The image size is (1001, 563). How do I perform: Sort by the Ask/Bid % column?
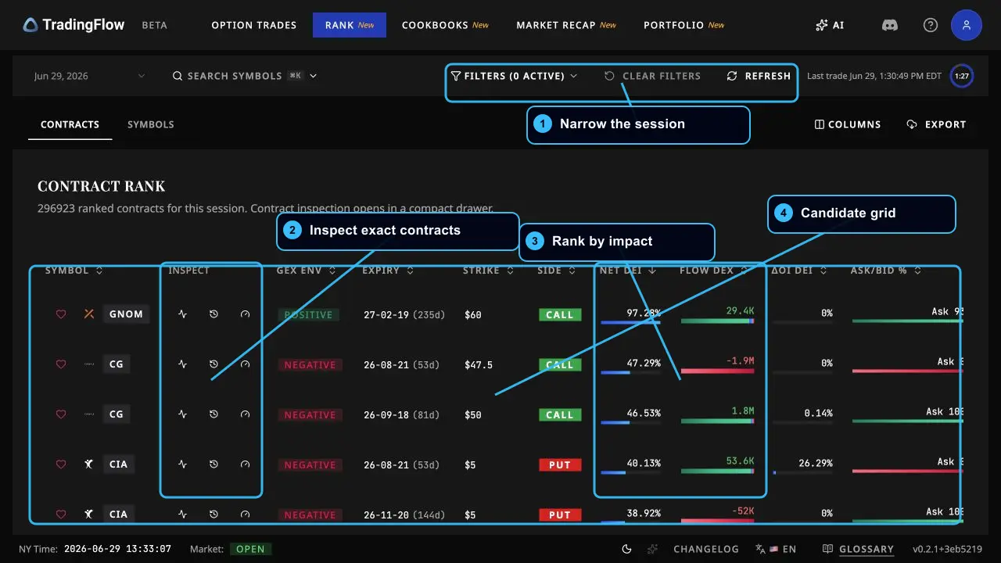point(886,271)
